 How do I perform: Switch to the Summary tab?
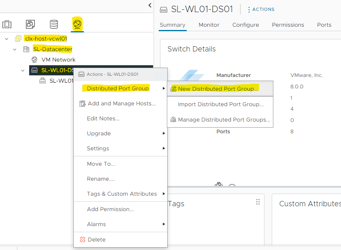(173, 25)
